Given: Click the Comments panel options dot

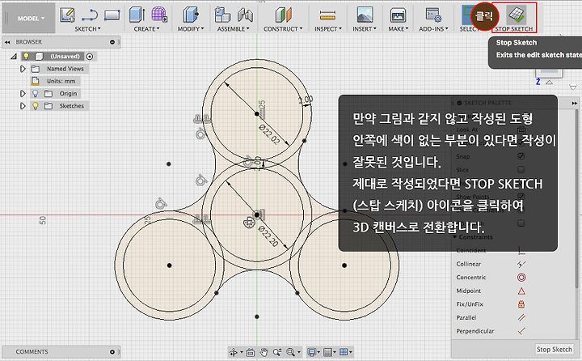Looking at the screenshot, I should pyautogui.click(x=112, y=352).
